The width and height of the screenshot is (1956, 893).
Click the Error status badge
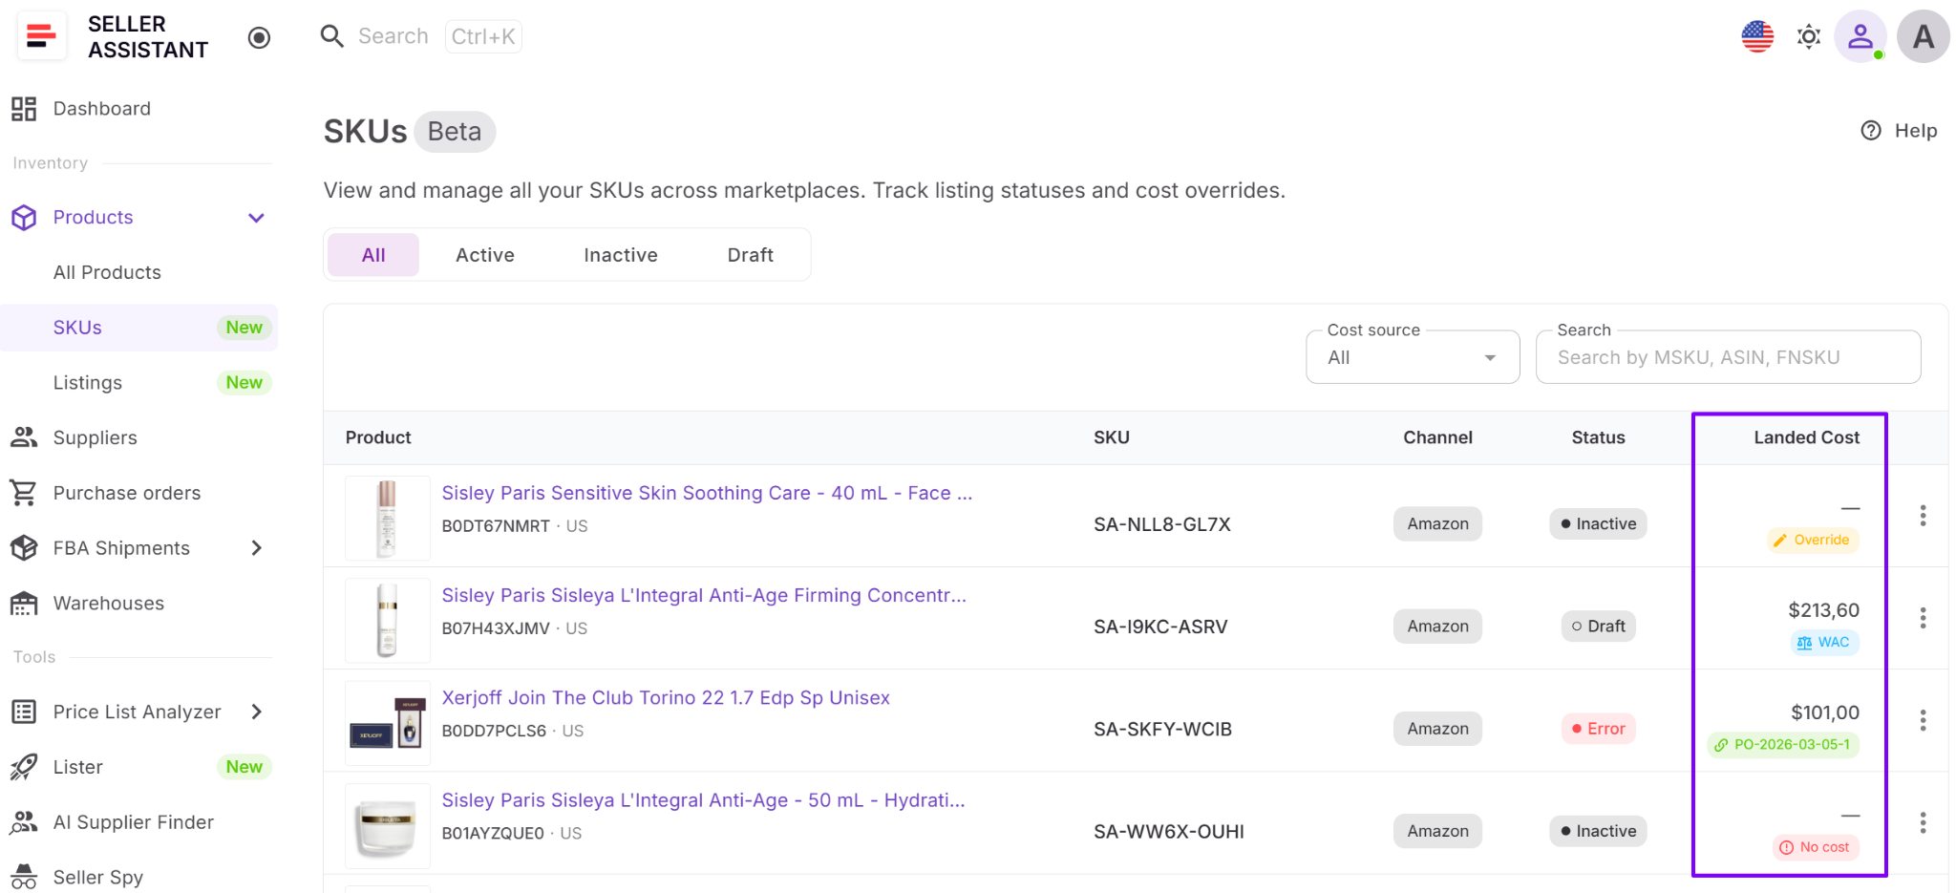click(x=1598, y=729)
